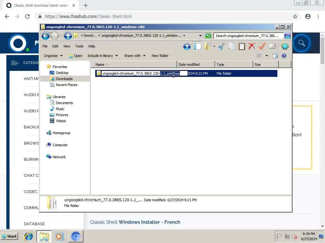The height and width of the screenshot is (243, 325).
Task: Open the Organize dropdown
Action: coord(53,56)
